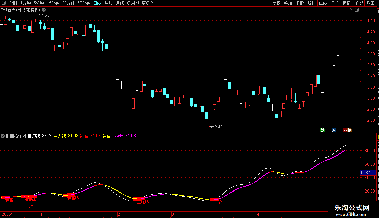This screenshot has height=218, width=379.
Task: Click the 4.40 price axis label
Action: 371,21
